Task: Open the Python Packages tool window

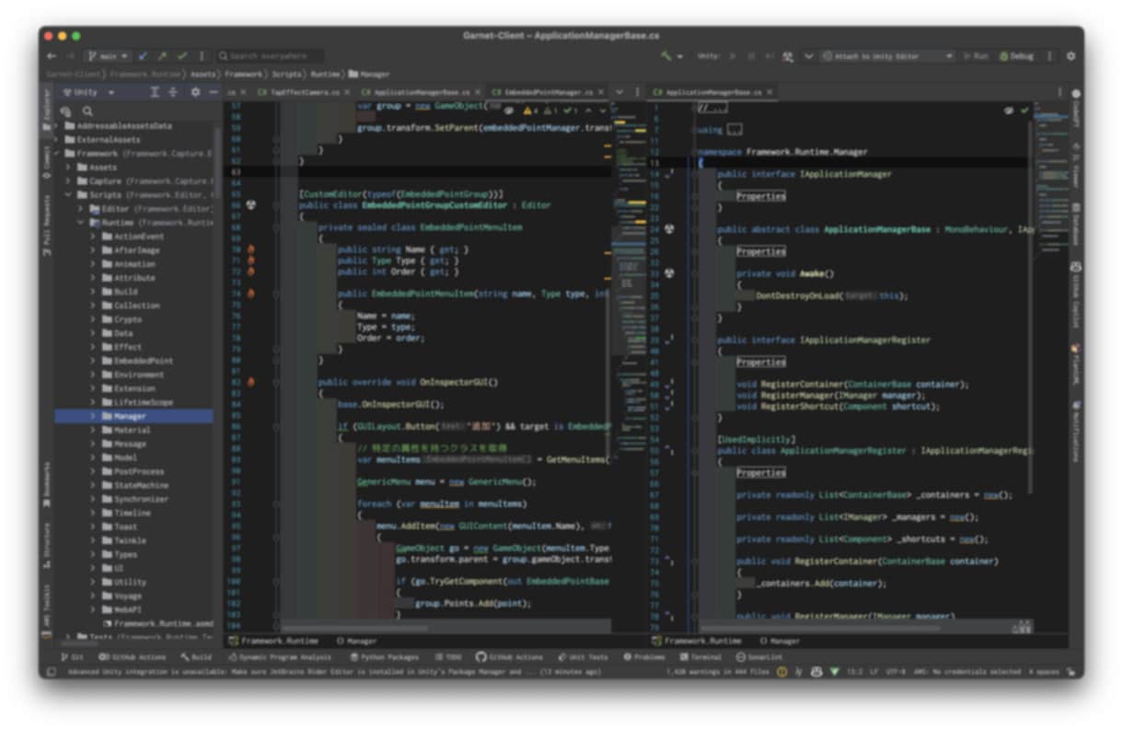Action: pos(384,657)
